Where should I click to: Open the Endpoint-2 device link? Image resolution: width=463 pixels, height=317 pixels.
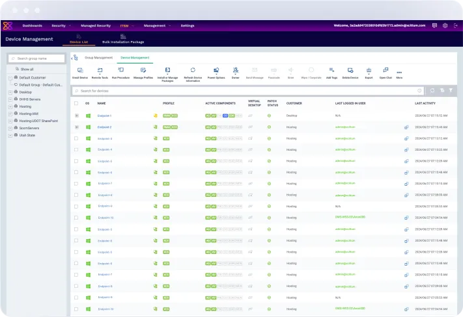(x=105, y=127)
